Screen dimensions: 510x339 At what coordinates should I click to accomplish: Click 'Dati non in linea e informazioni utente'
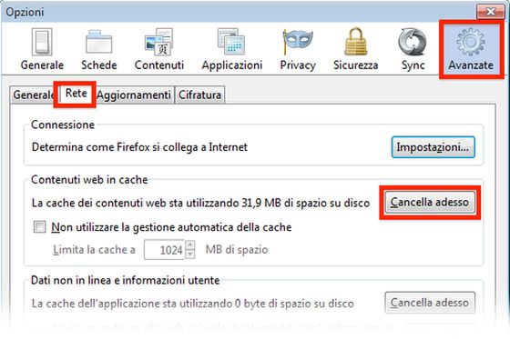pos(126,280)
